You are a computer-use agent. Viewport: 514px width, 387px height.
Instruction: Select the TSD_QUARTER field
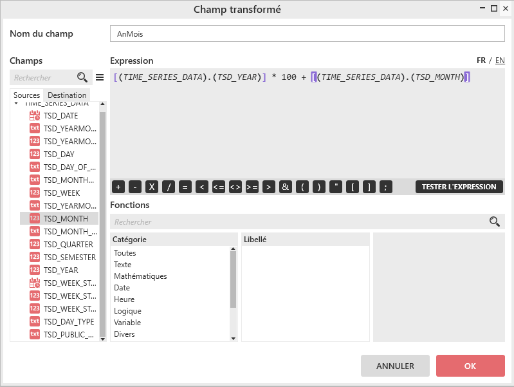[x=59, y=244]
